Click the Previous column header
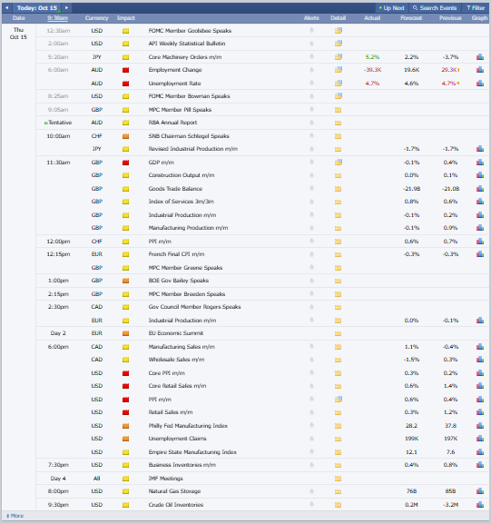The height and width of the screenshot is (524, 491). pos(450,18)
